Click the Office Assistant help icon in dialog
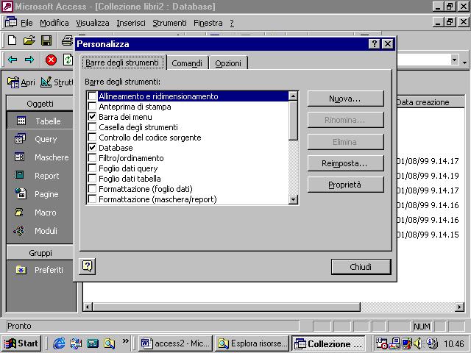Screen dimensions: 471x353 point(87,266)
